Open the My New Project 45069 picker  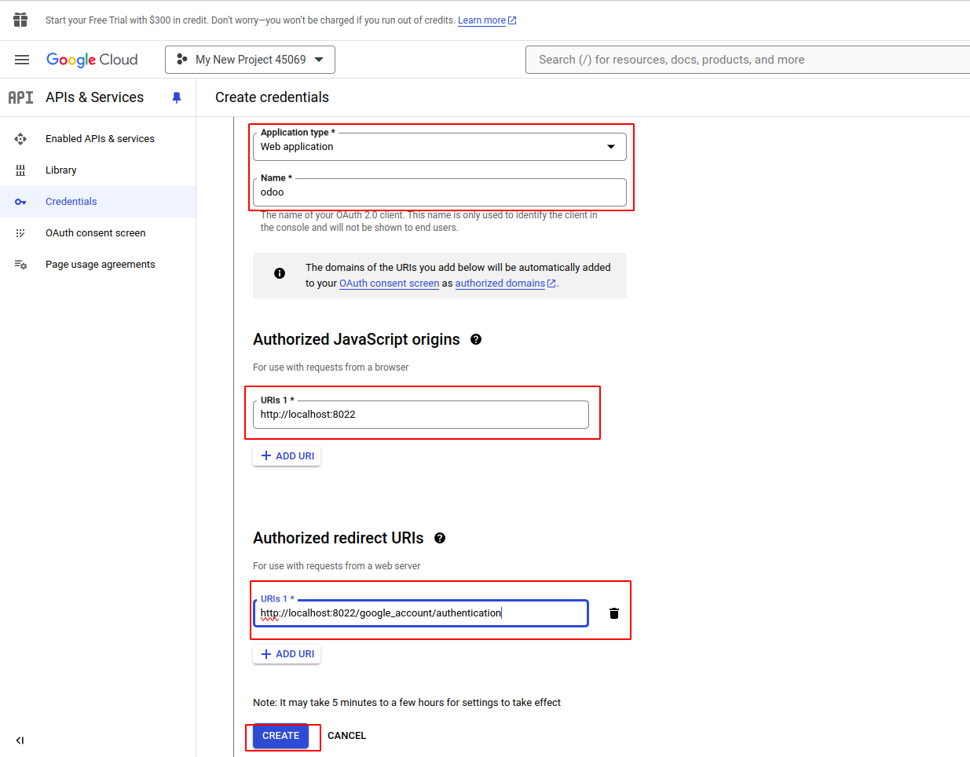[x=250, y=60]
